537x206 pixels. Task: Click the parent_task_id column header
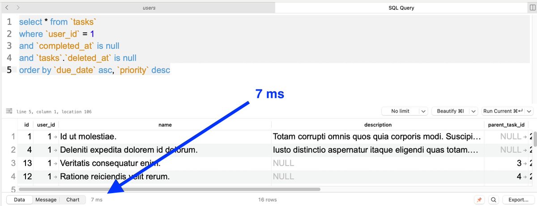[507, 125]
